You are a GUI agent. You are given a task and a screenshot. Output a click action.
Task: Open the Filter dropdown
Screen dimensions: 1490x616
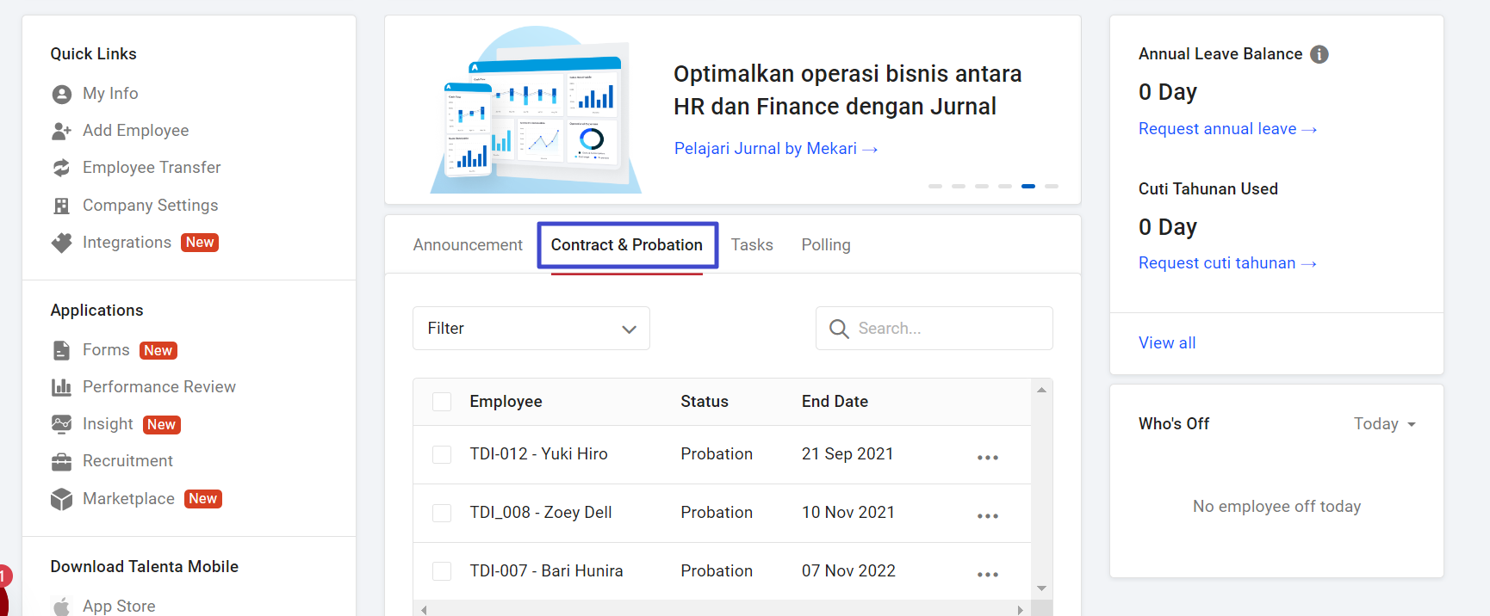(x=531, y=329)
